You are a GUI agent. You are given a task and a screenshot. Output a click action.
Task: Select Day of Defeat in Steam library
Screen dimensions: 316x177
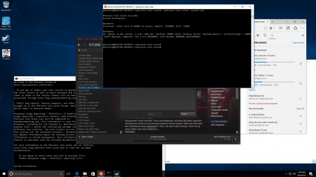84,64
